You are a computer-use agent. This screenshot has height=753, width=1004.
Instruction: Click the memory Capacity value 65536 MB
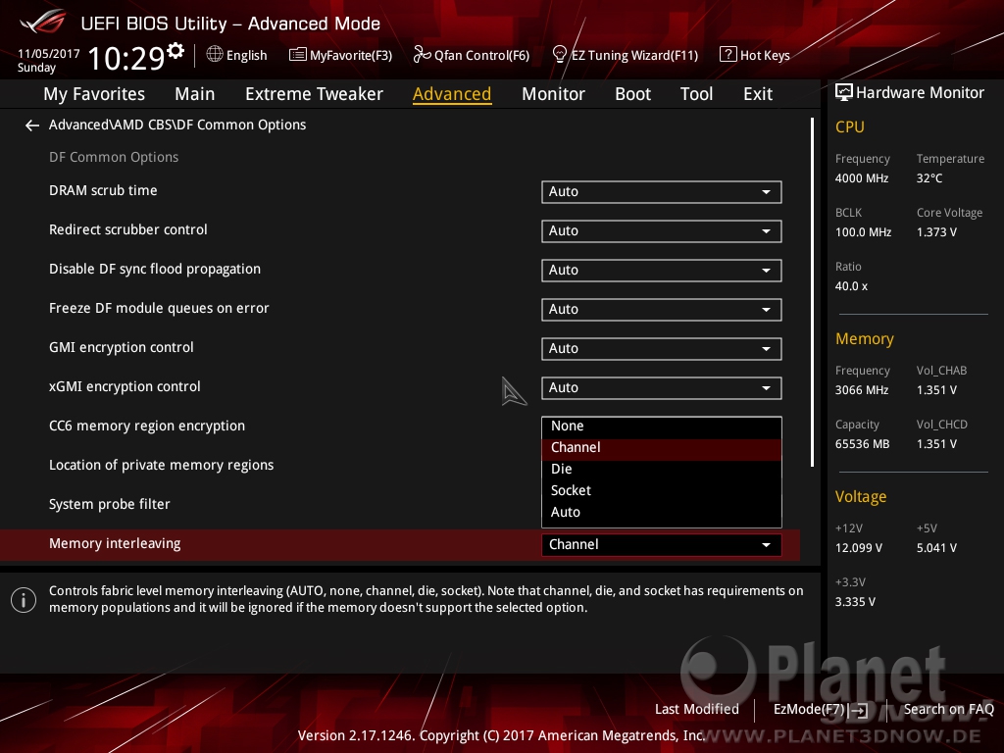[863, 444]
